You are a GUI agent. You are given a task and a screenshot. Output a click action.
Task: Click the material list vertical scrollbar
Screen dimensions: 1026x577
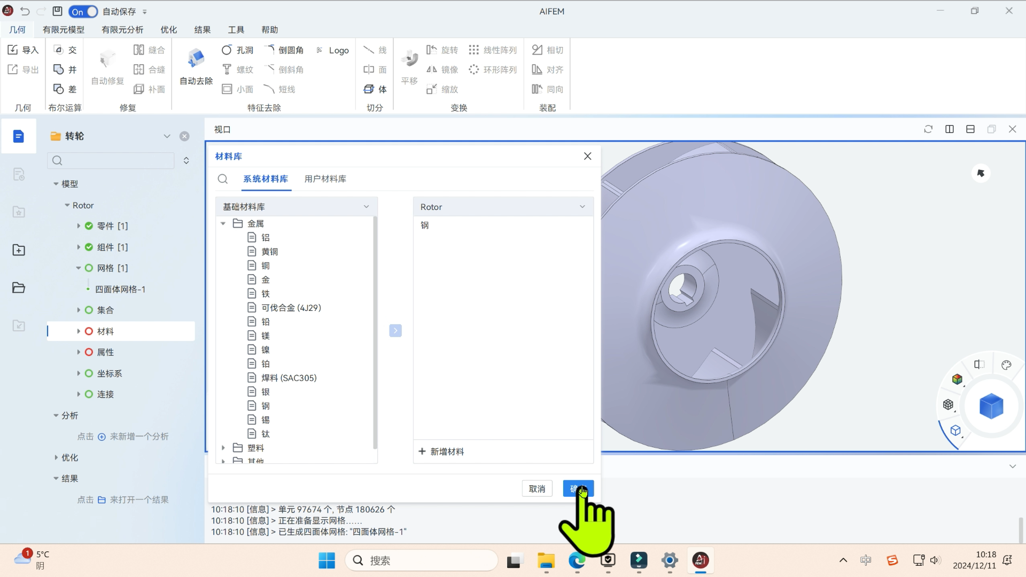[x=375, y=331]
